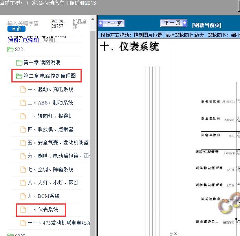Click the 刷新当前页 refresh link
240x236 pixels.
click(x=207, y=25)
